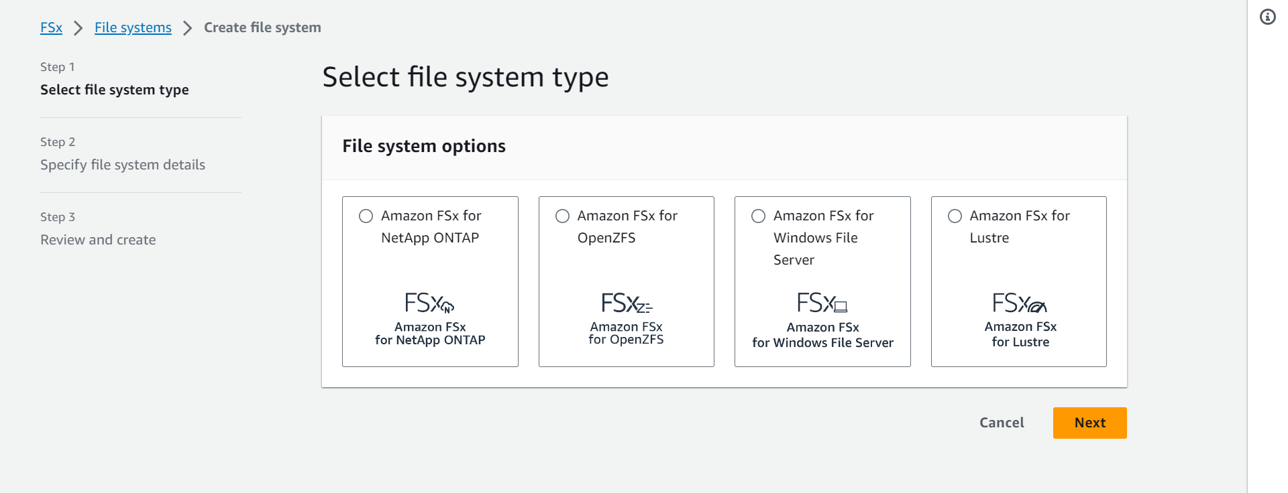
Task: Click the Cancel button
Action: 1002,423
